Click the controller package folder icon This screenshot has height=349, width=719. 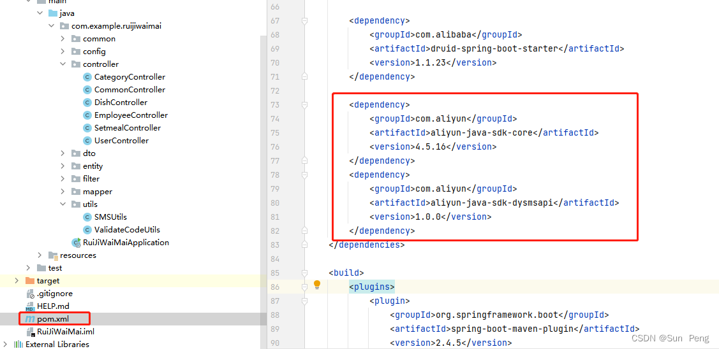(x=76, y=64)
